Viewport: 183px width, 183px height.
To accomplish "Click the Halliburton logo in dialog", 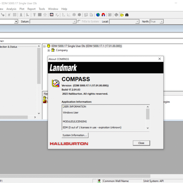I will point(69,144).
